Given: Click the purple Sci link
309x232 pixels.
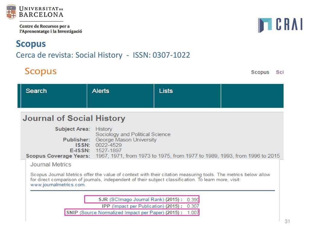Looking at the screenshot, I should [x=280, y=72].
